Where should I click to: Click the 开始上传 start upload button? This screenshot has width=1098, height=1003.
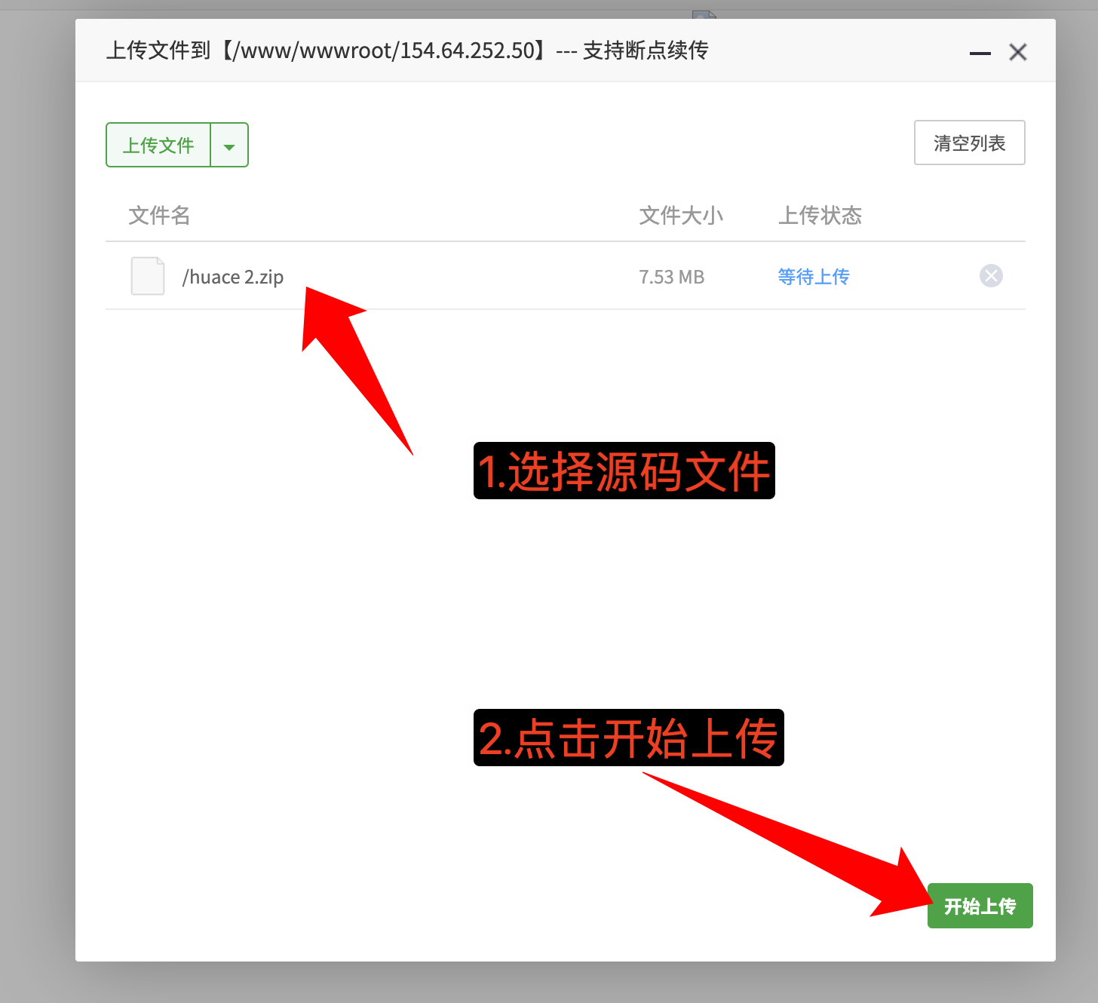[x=980, y=906]
